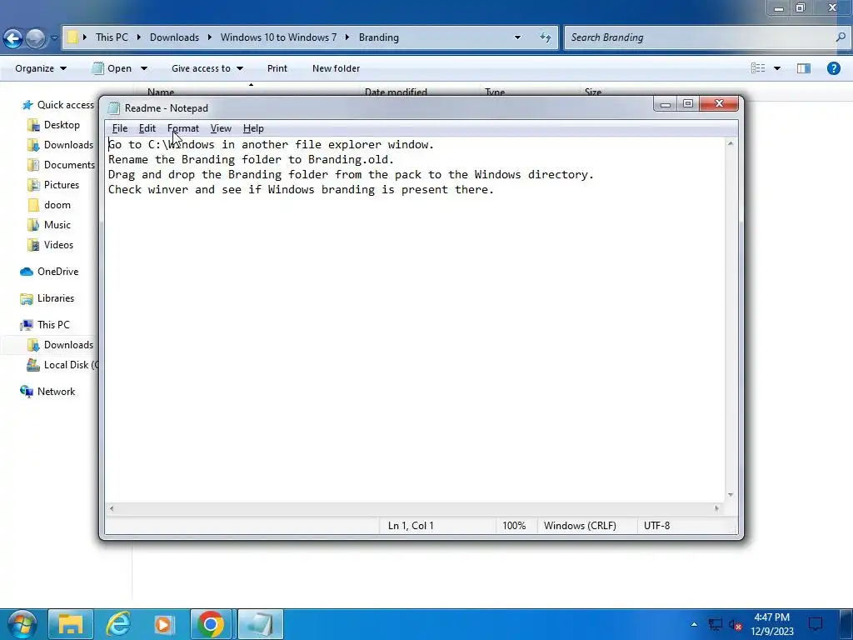Click Explorer's Forward navigation arrow
Viewport: 853px width, 640px height.
coord(36,38)
